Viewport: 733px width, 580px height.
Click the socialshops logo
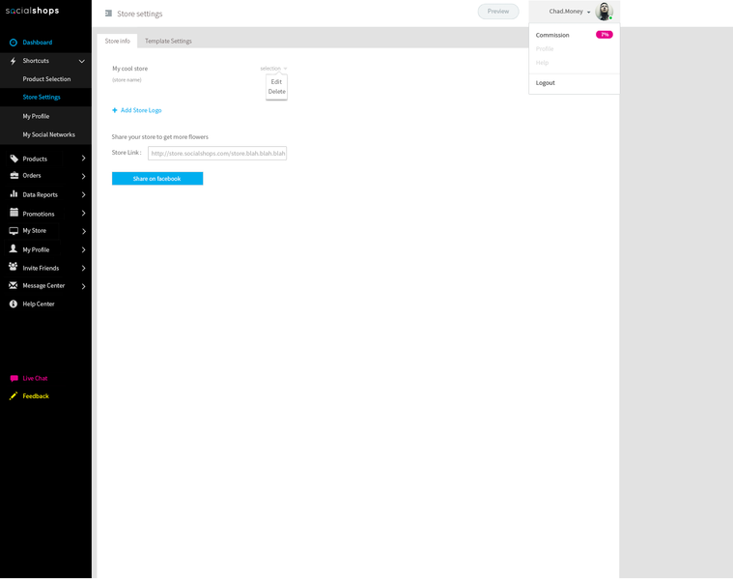pyautogui.click(x=32, y=11)
